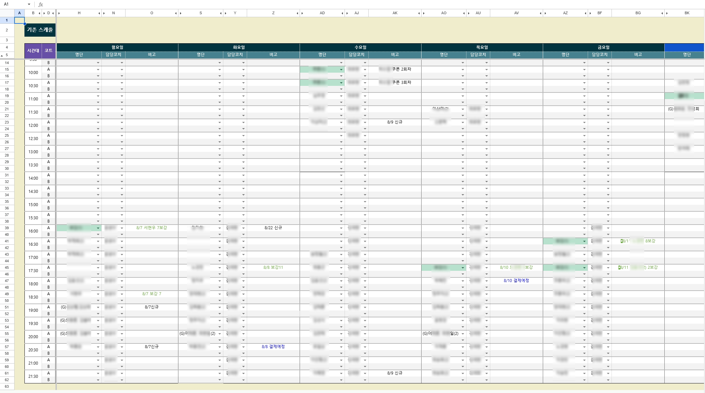Viewport: 705px width, 393px height.
Task: Click the unhide arrow left of column Y
Action: (x=226, y=13)
